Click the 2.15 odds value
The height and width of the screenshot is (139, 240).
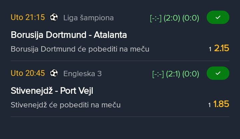[221, 49]
